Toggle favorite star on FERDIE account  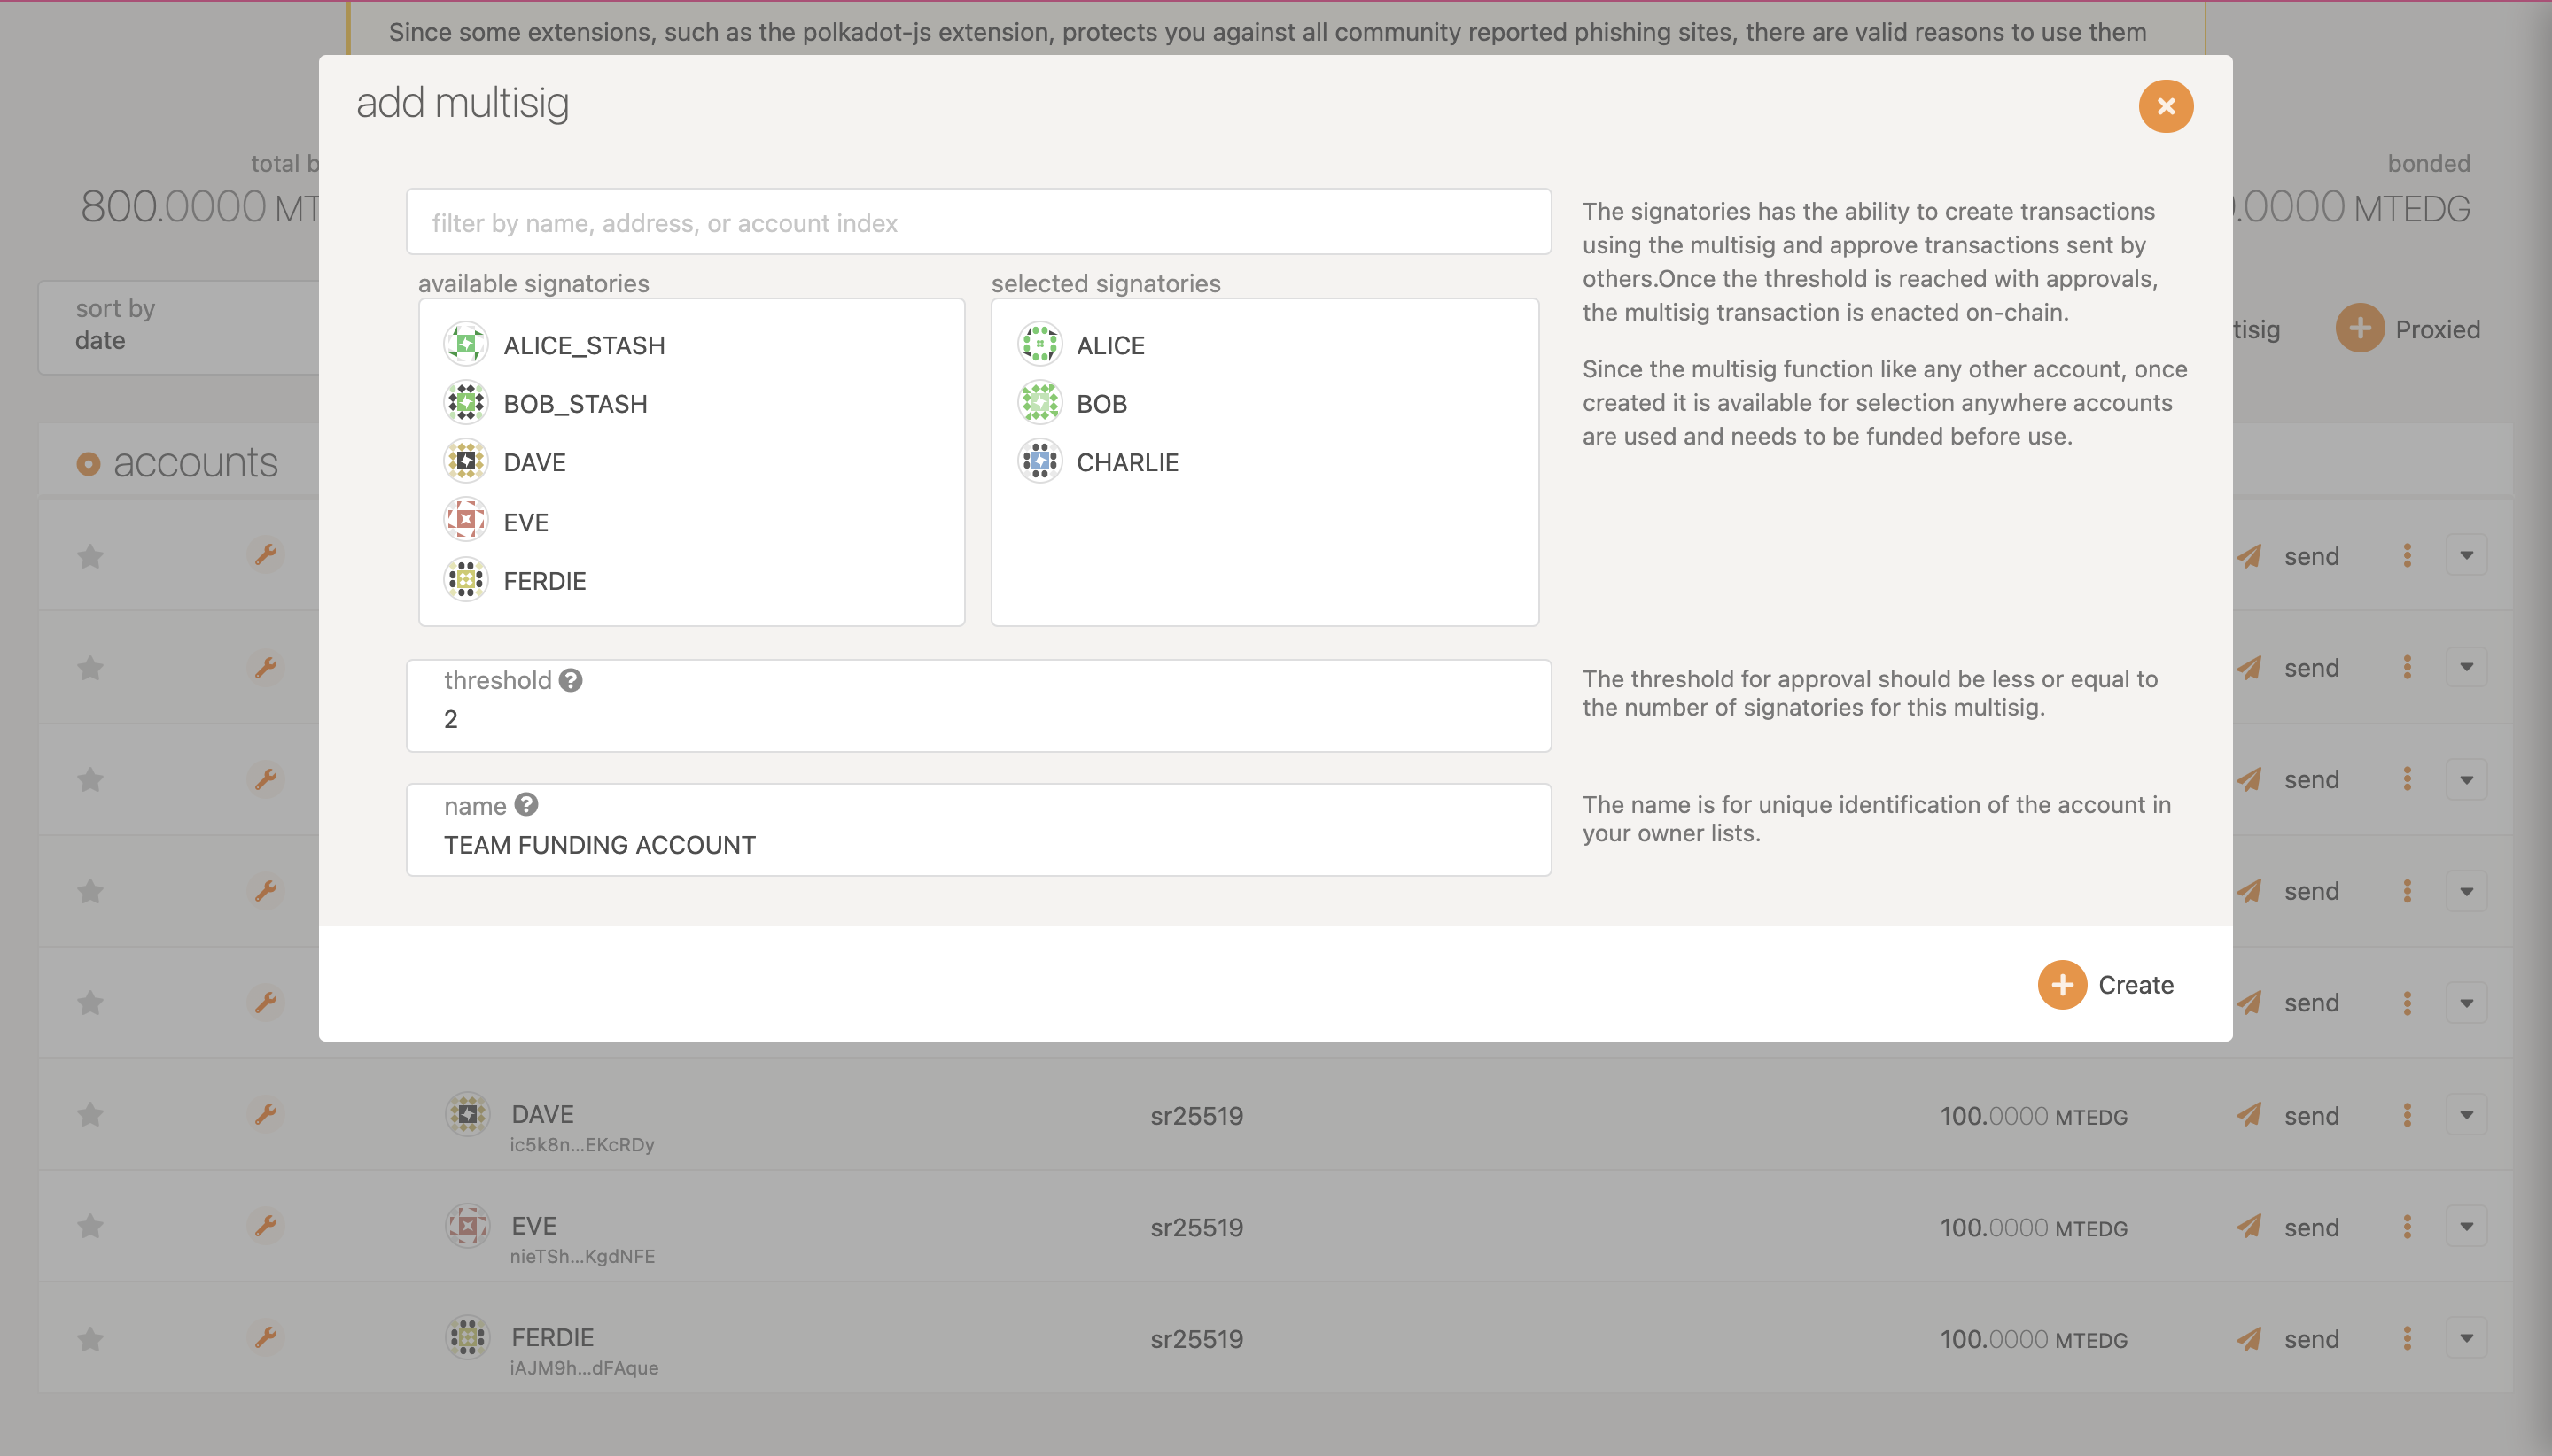(x=90, y=1338)
